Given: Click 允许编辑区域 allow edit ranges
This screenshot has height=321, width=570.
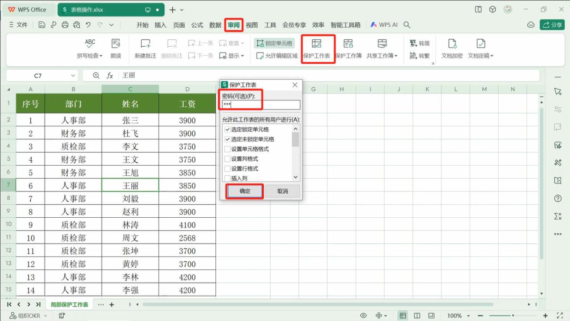Looking at the screenshot, I should 277,56.
